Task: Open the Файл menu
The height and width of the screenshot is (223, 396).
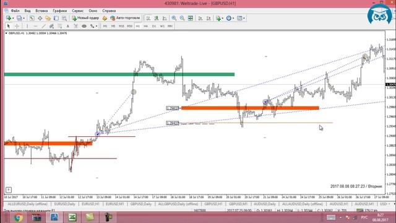Action: click(15, 11)
